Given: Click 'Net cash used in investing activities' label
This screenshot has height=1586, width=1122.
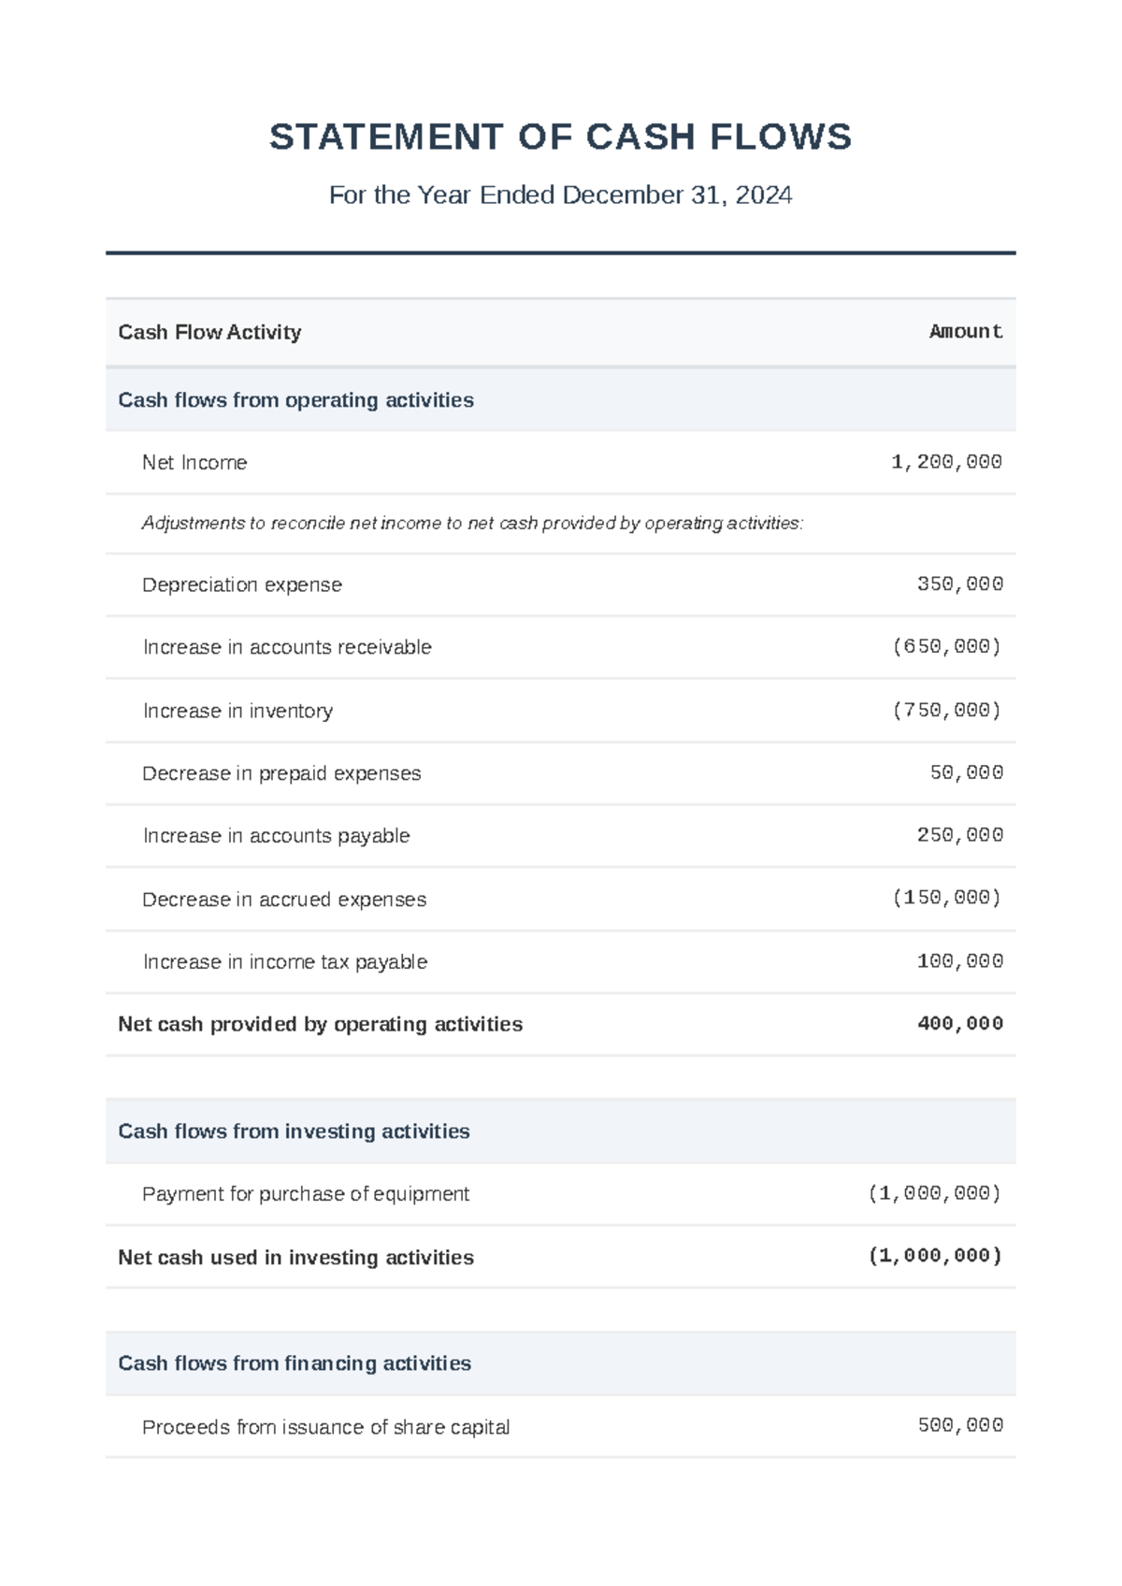Looking at the screenshot, I should pyautogui.click(x=295, y=1258).
